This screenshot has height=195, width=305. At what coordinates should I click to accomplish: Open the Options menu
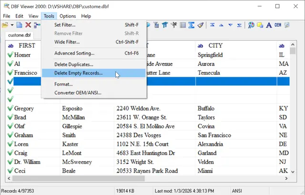click(68, 16)
